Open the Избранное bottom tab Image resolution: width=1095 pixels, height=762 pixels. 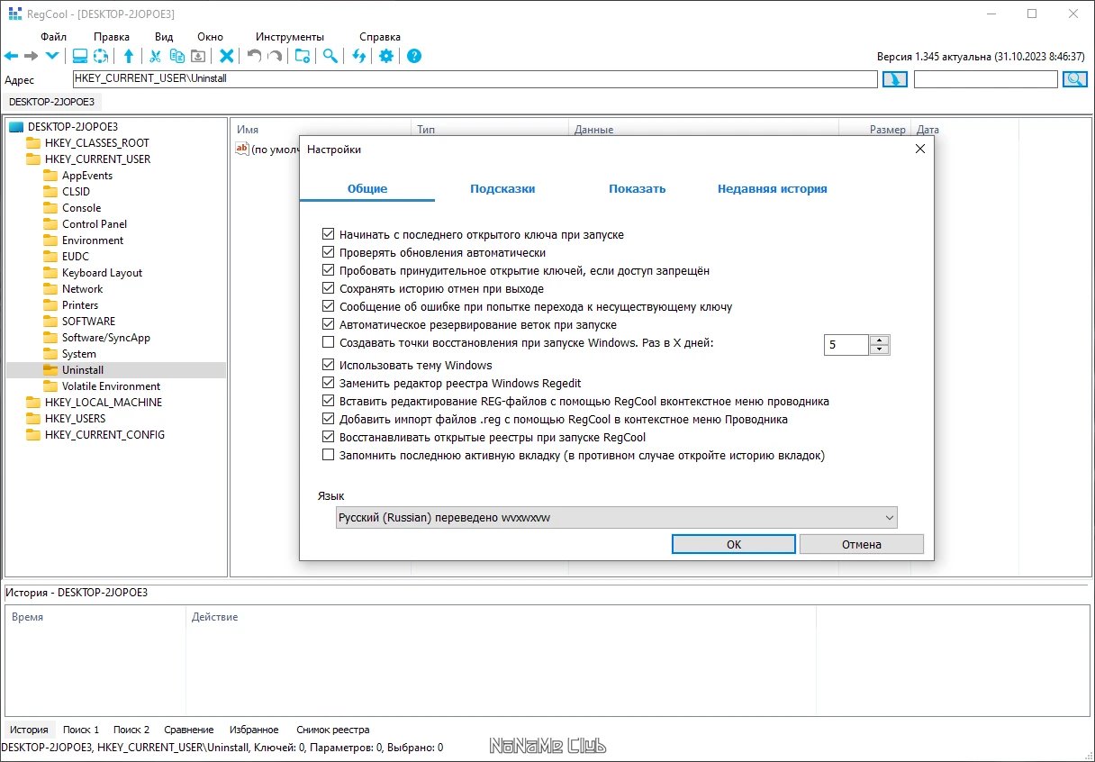(254, 730)
